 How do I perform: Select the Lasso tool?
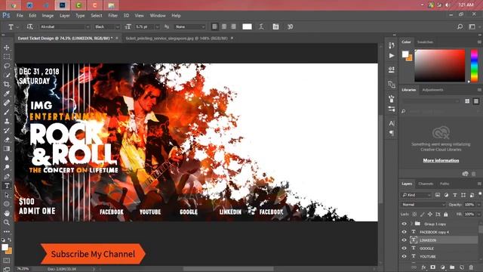click(7, 66)
